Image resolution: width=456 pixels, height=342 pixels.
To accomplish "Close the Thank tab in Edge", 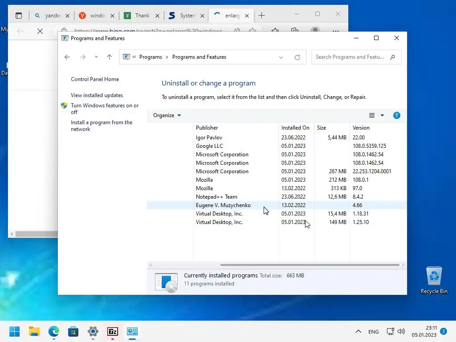I will (157, 16).
